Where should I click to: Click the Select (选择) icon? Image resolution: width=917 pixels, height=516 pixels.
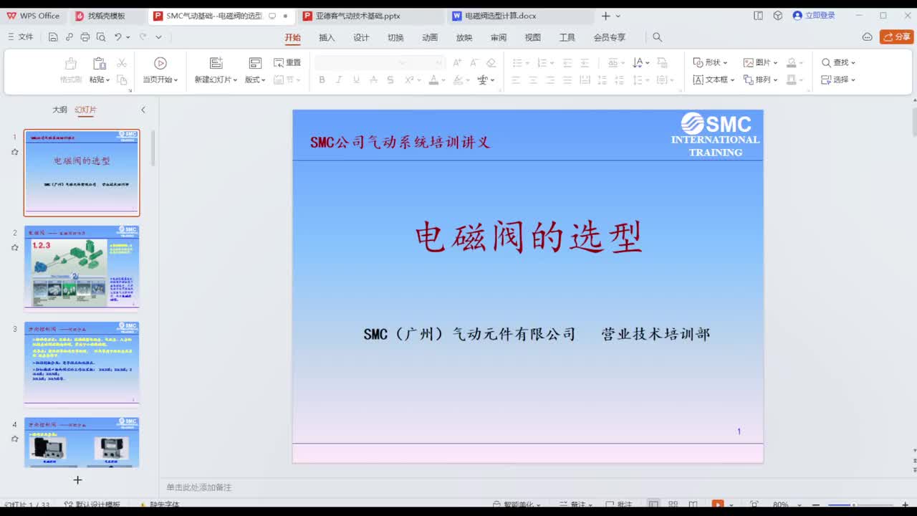[x=826, y=80]
